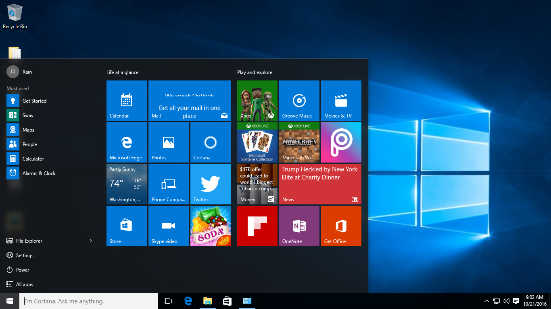The height and width of the screenshot is (309, 551).
Task: Open the News tile about Trump
Action: [320, 184]
